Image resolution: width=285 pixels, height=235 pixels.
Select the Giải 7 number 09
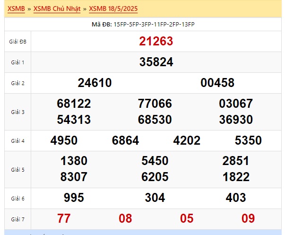click(x=248, y=218)
